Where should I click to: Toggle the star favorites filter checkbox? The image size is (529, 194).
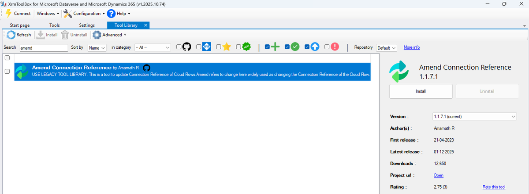pyautogui.click(x=219, y=47)
